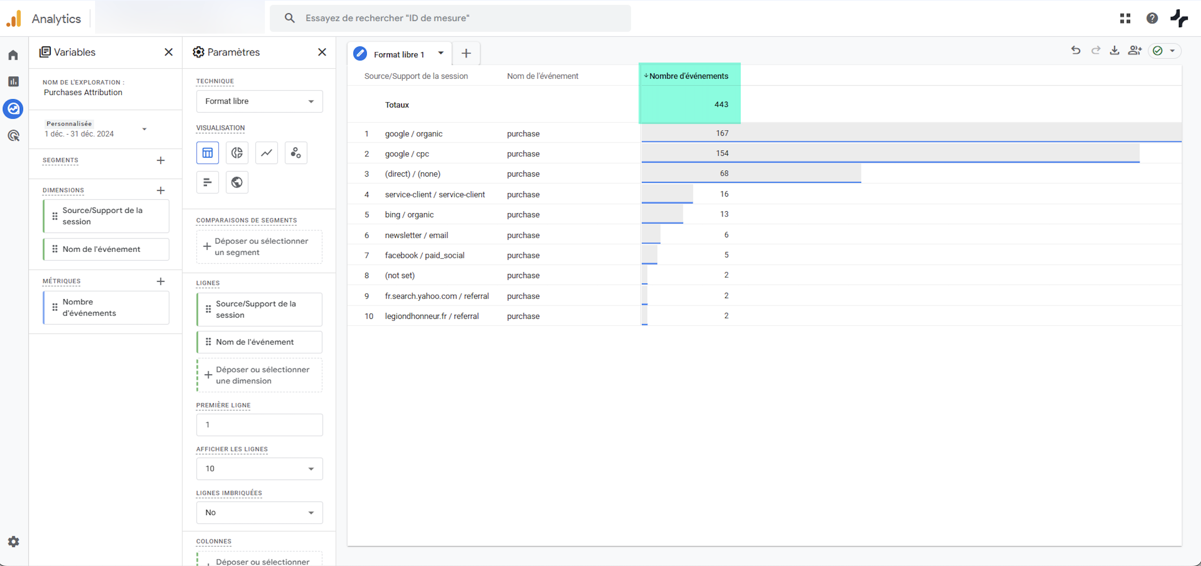Switch to the Format libre 1 tab

click(x=399, y=55)
